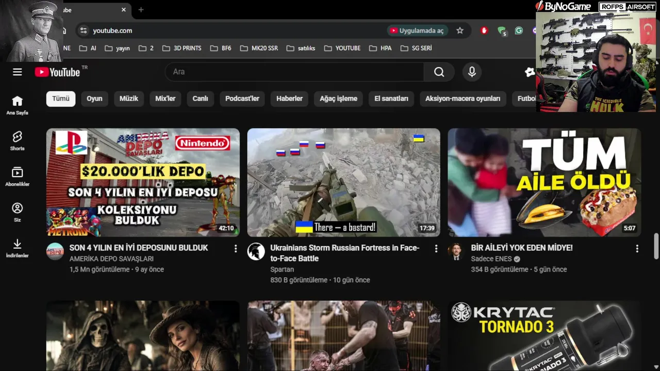
Task: Open Spartan channel avatar
Action: point(256,251)
